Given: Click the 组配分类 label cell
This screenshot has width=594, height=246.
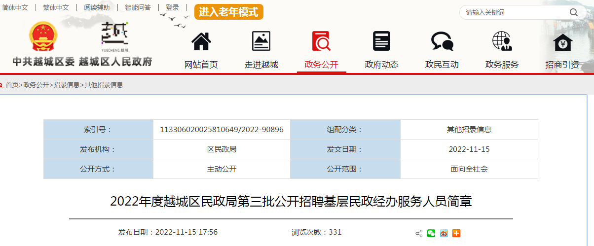Looking at the screenshot, I should click(x=345, y=130).
